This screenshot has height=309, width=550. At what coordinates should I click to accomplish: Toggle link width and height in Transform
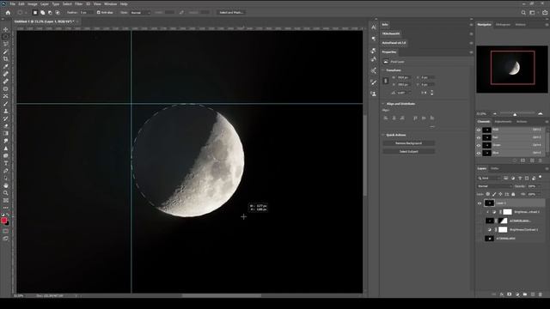coord(386,81)
